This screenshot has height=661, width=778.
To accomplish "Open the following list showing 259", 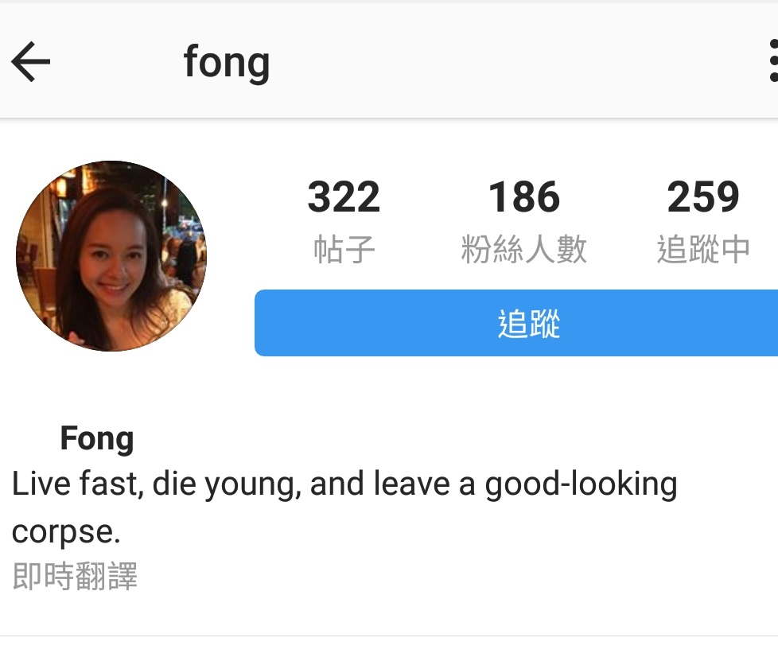I will click(703, 196).
